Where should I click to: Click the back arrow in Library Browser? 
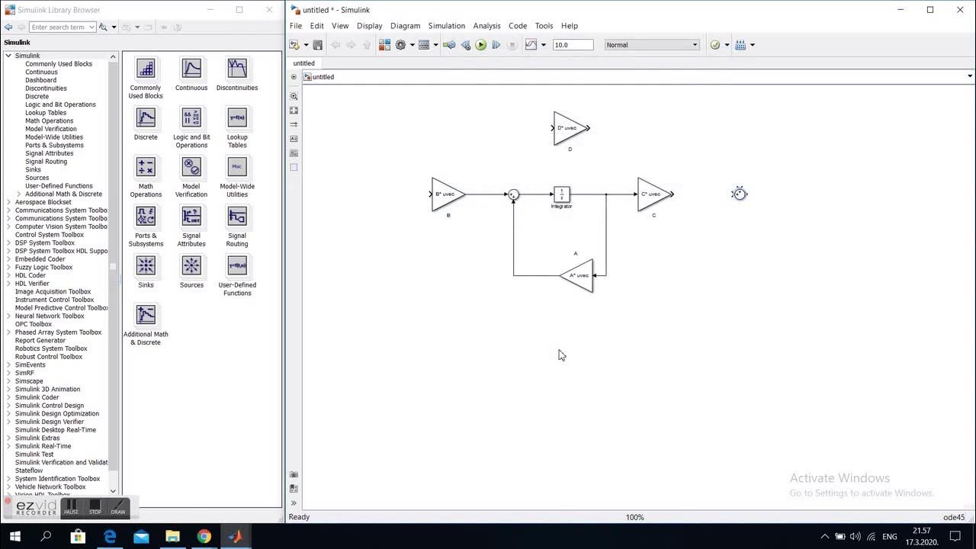click(8, 27)
